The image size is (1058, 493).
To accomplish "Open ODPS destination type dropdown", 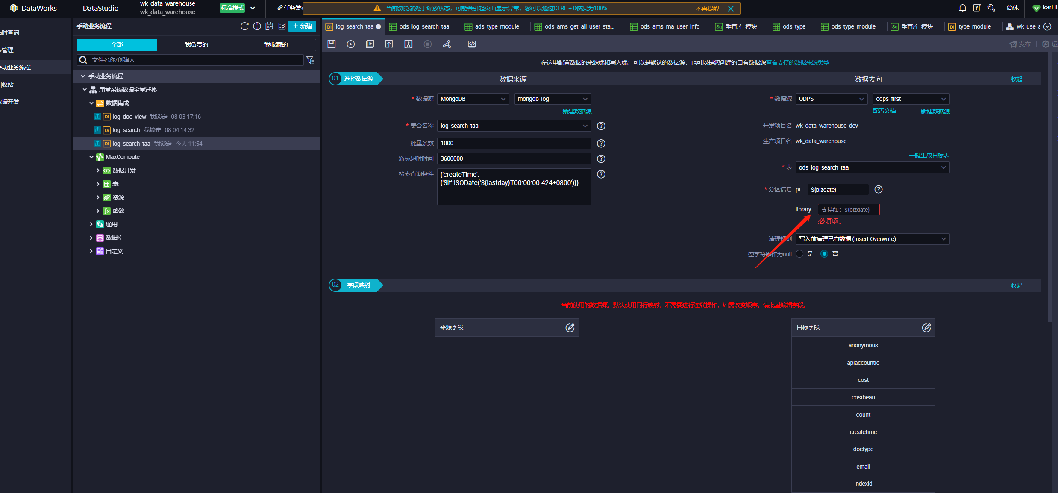I will coord(831,99).
